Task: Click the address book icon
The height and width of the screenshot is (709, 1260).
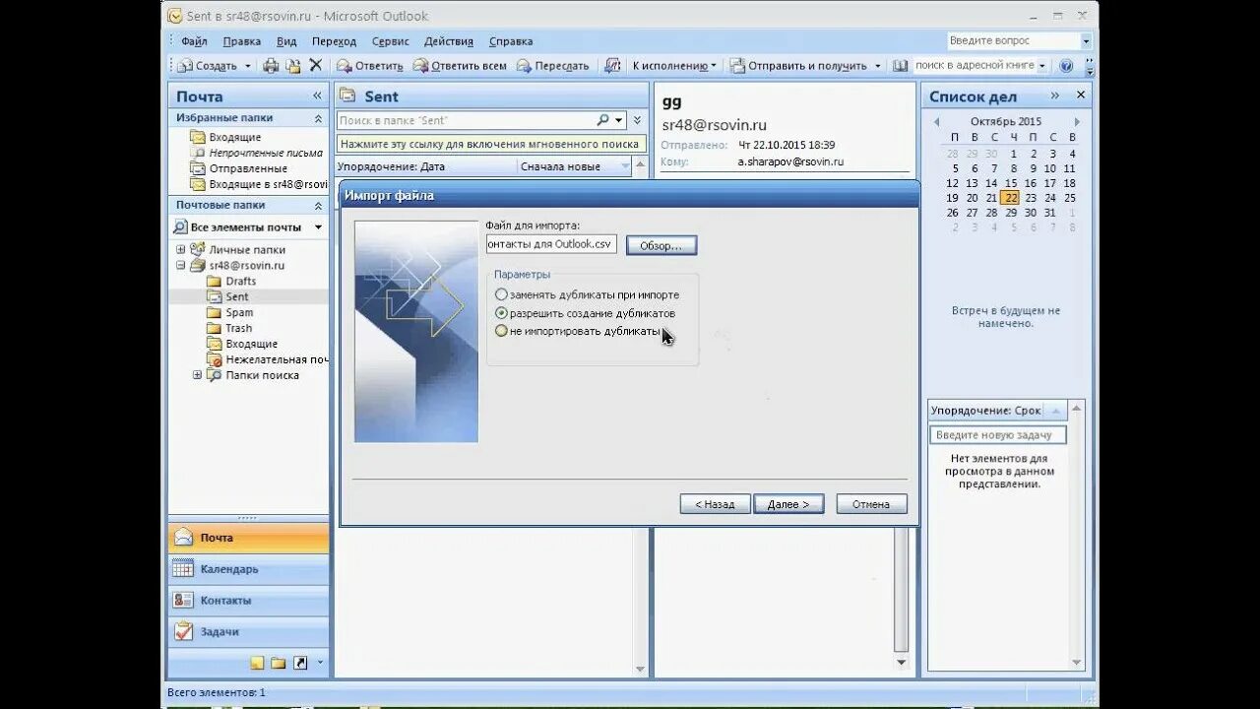Action: 900,66
